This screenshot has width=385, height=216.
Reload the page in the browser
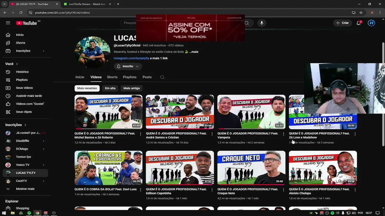21,13
